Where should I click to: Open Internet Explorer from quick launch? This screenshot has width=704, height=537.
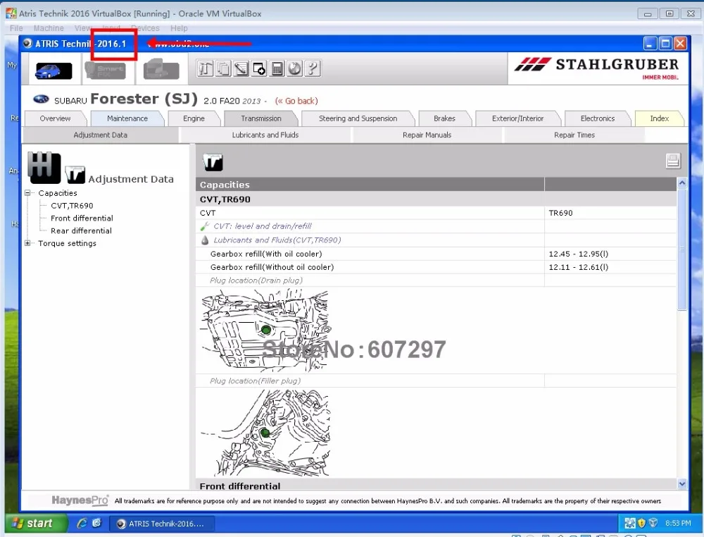click(82, 523)
